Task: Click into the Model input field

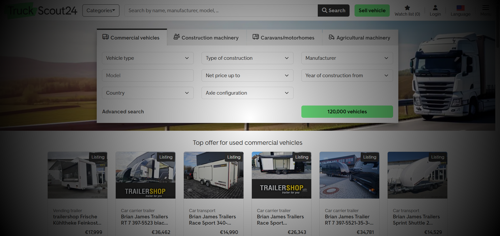Action: (147, 76)
